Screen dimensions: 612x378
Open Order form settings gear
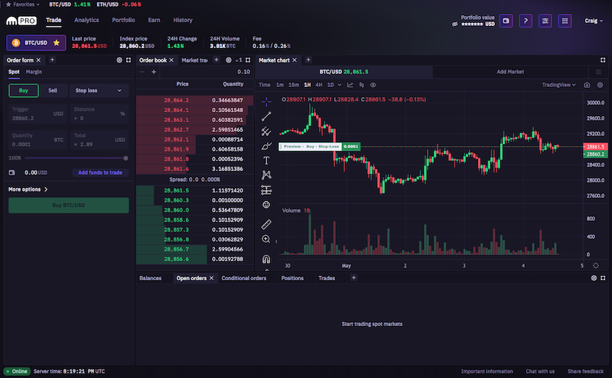pos(119,60)
